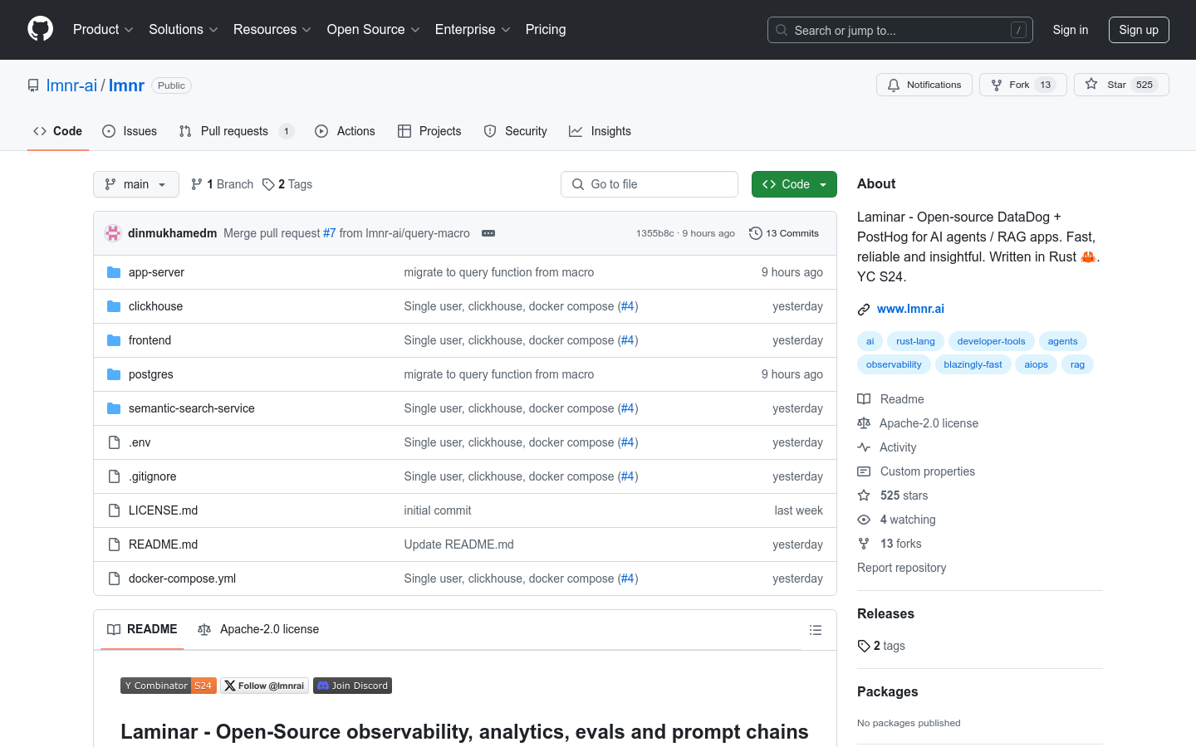The width and height of the screenshot is (1196, 747).
Task: Switch to the Projects tab
Action: click(429, 131)
